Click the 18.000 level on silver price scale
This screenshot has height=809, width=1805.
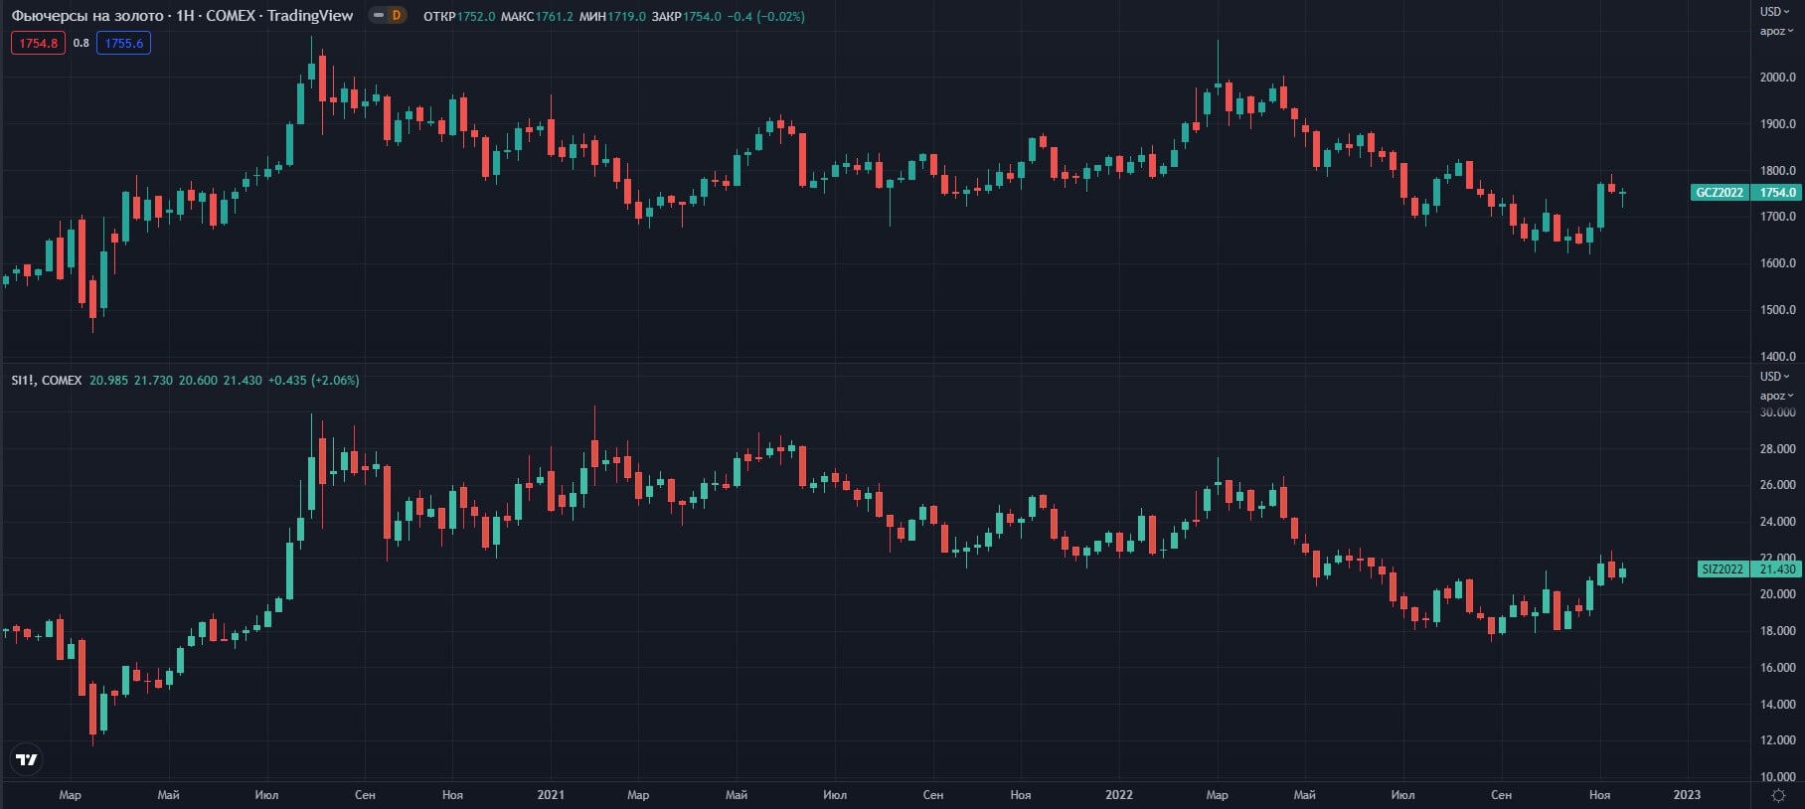tap(1777, 631)
